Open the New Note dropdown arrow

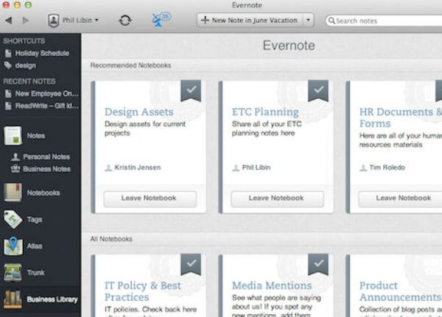308,20
